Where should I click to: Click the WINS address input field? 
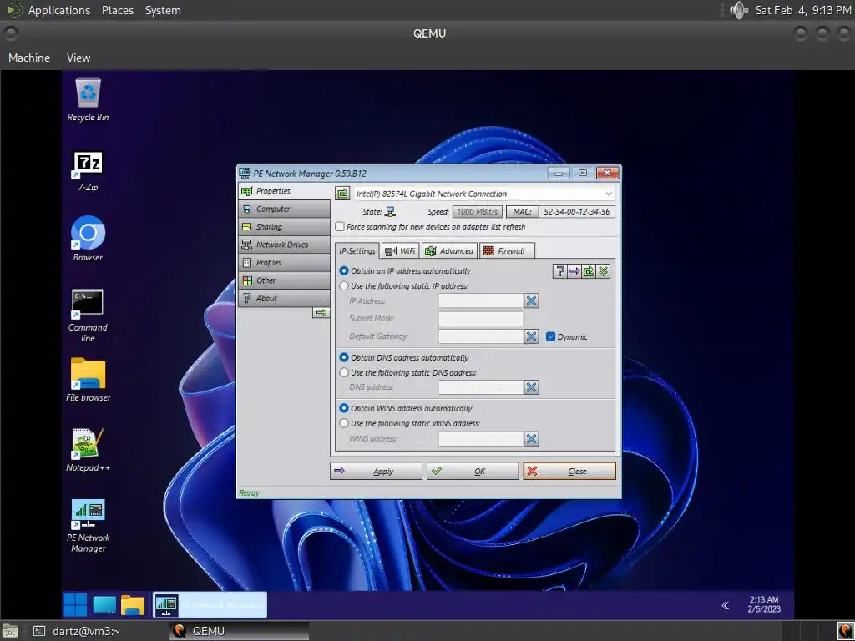(x=480, y=439)
